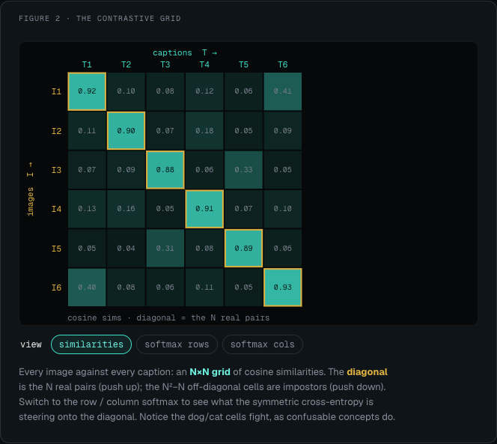
Task: Click column header T4
Action: (204, 64)
